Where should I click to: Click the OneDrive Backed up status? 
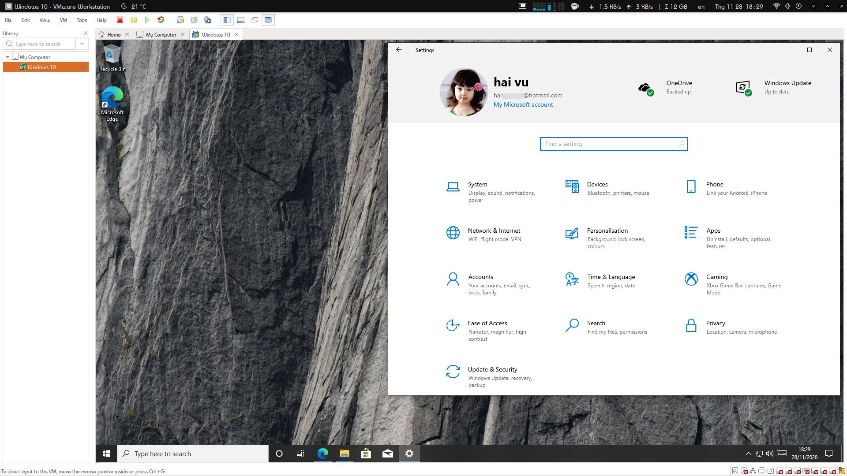click(665, 87)
